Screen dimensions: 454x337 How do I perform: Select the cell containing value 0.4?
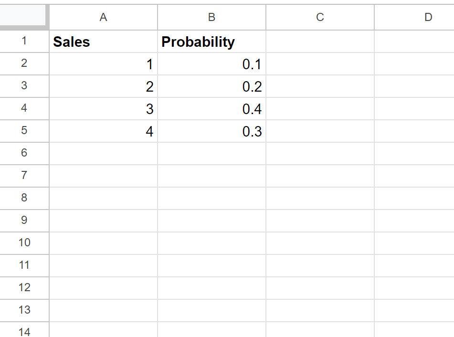pos(211,108)
